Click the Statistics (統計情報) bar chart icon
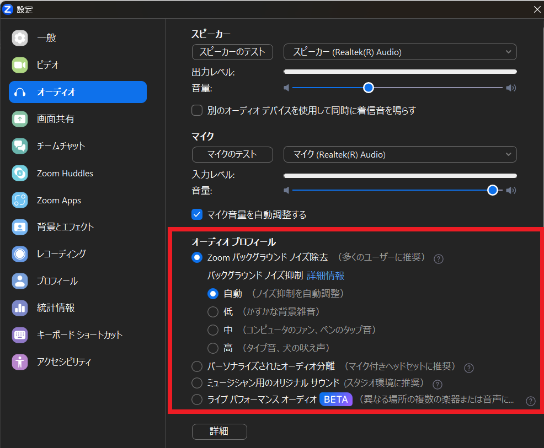This screenshot has height=448, width=544. [20, 308]
